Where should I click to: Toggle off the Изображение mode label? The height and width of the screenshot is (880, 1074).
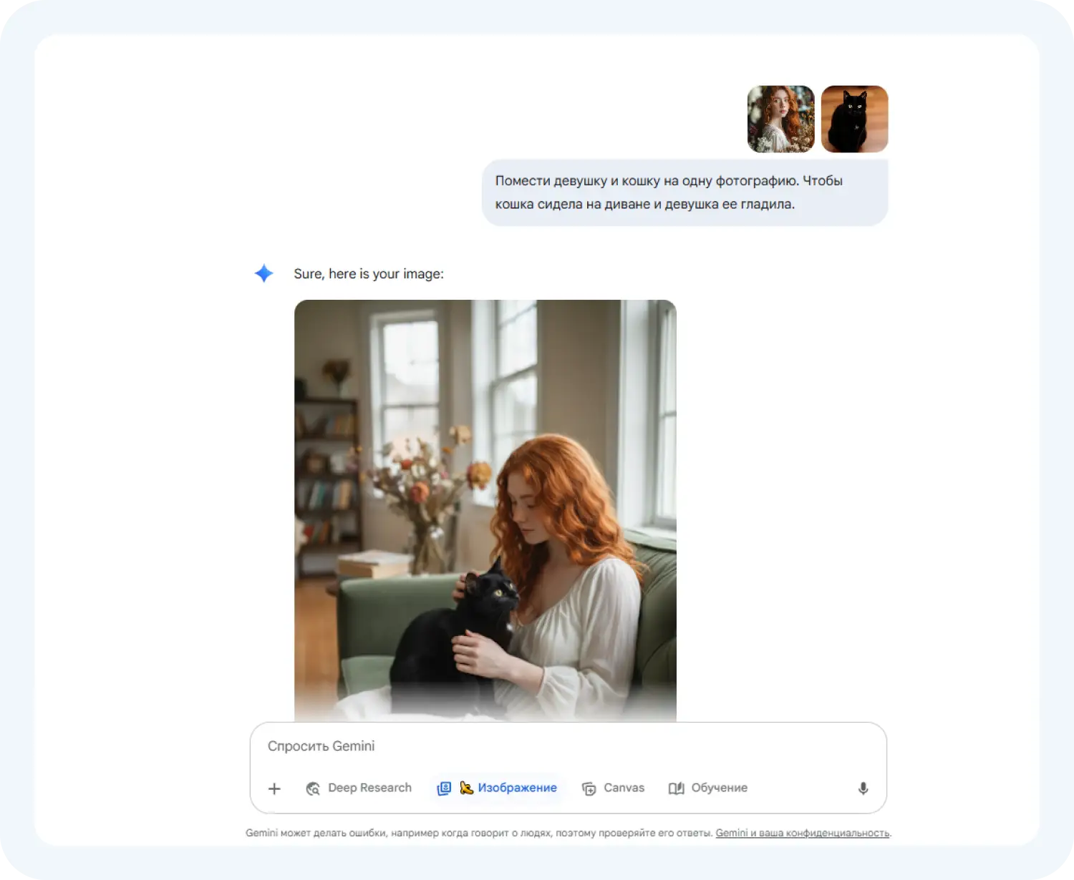click(517, 788)
